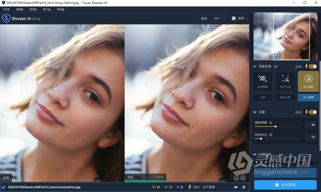This screenshot has width=321, height=192.
Task: Open help for 图像质量 section
Action: click(275, 66)
